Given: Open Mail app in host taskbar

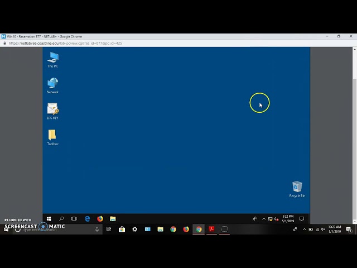Looking at the screenshot, I should point(147,229).
